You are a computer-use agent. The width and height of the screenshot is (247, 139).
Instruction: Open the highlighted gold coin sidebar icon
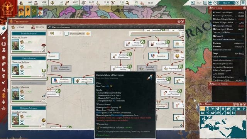3,95
